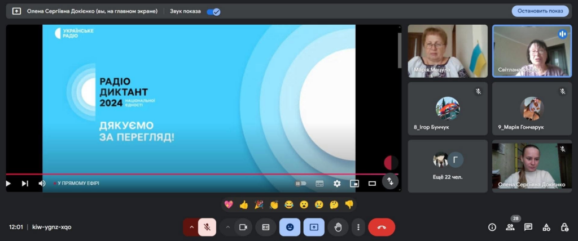The width and height of the screenshot is (578, 241).
Task: Switch to miniplayer mode
Action: coord(354,183)
